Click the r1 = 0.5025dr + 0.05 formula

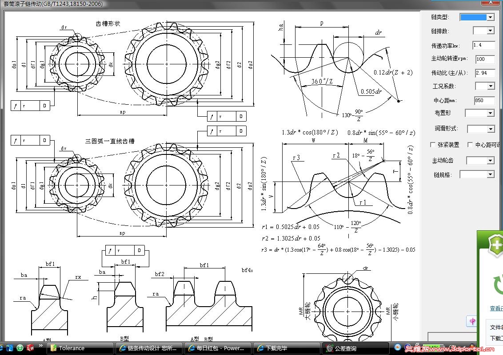(x=291, y=227)
